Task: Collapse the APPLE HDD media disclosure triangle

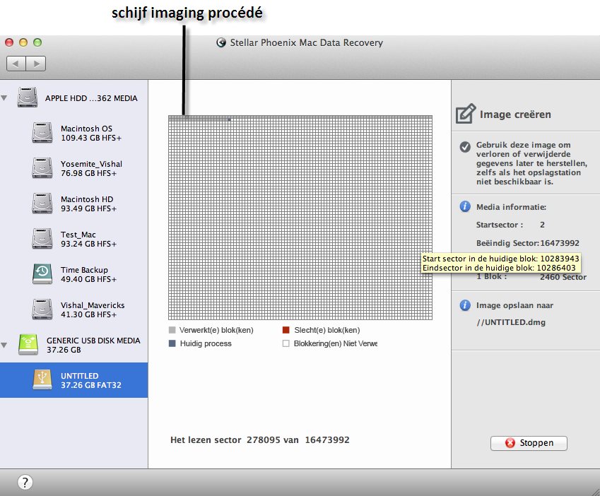Action: [4, 98]
